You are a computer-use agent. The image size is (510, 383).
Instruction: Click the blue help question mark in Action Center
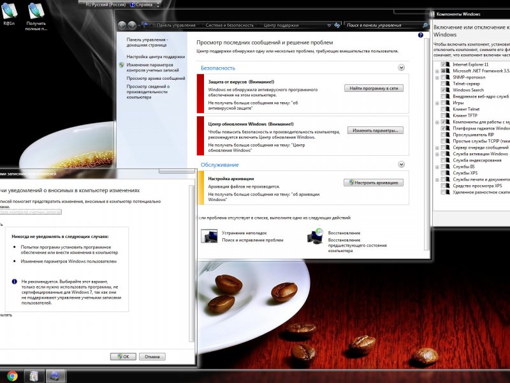421,35
